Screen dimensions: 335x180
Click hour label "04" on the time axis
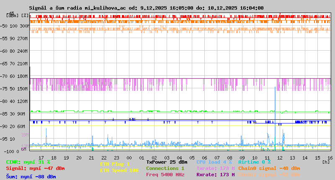click(180, 158)
